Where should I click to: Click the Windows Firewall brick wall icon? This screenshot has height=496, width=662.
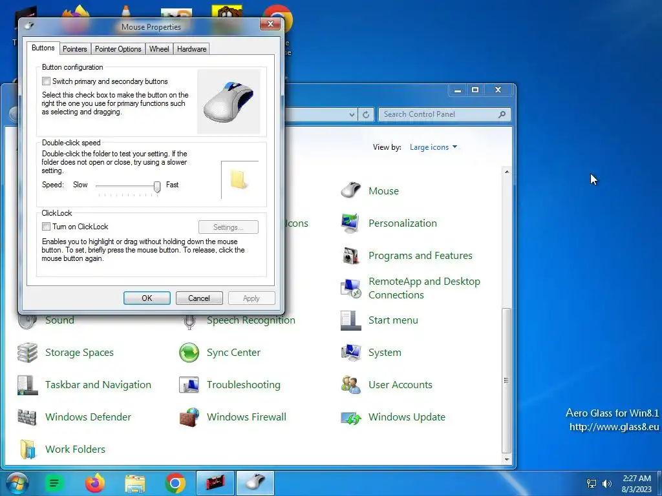[189, 417]
